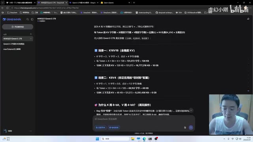
Task: Click the attach file paperclip icon
Action: [x=185, y=127]
